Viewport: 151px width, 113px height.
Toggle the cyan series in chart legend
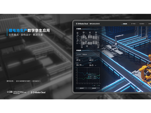94,85
